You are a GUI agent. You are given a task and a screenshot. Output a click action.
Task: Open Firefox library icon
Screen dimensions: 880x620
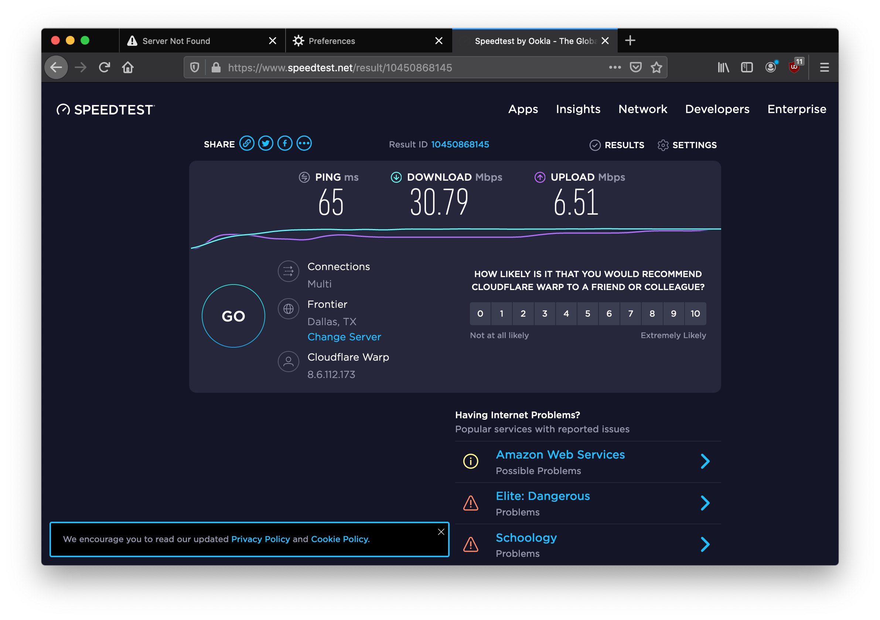click(723, 68)
